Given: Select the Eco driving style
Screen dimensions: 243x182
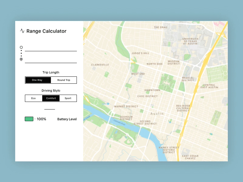Looking at the screenshot, I should click(x=33, y=98).
